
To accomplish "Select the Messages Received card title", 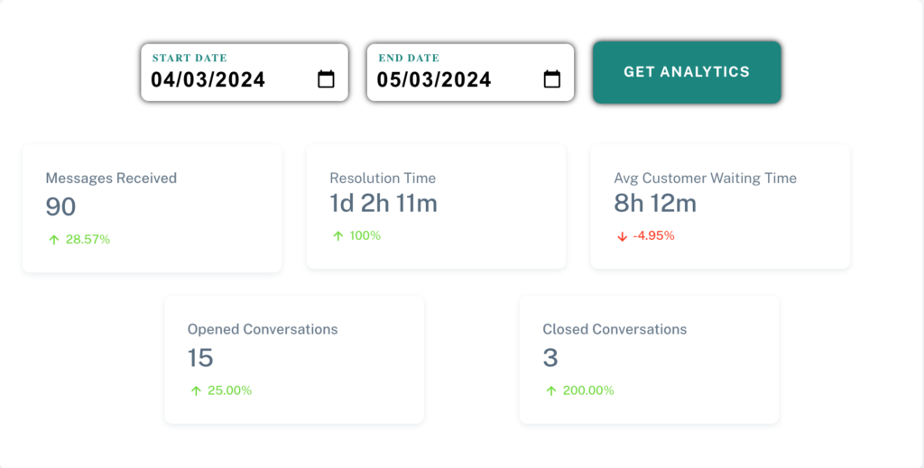I will click(111, 179).
